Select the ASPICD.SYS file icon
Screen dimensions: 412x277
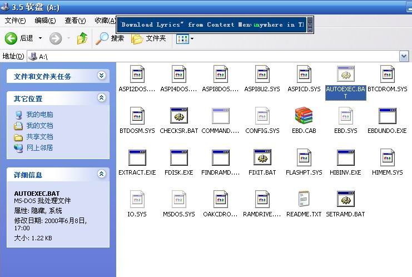(304, 74)
